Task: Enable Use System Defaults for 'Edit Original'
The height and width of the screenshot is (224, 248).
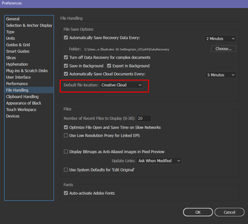Action: pyautogui.click(x=66, y=170)
